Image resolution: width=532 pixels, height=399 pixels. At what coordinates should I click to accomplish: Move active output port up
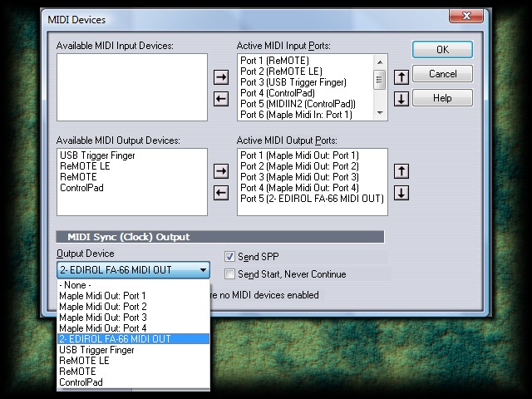pyautogui.click(x=401, y=171)
